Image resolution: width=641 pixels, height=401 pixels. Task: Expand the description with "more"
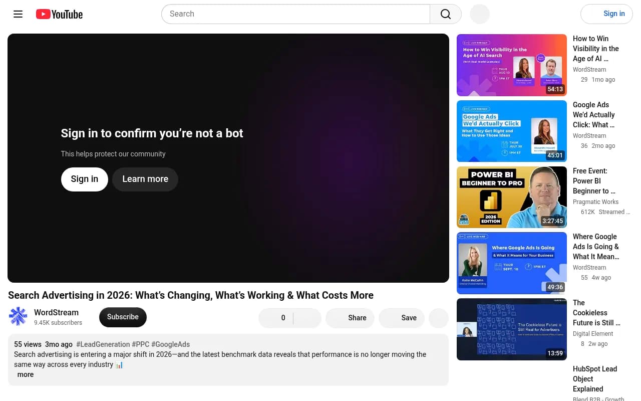click(26, 374)
